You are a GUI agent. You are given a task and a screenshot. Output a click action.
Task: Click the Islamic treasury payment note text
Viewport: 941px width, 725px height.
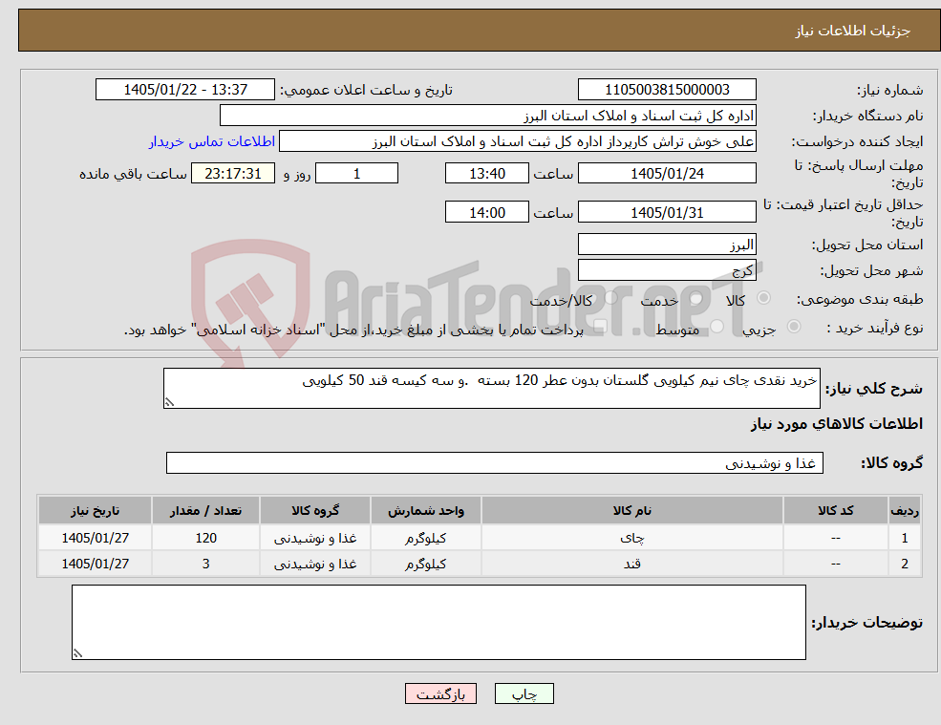353,331
